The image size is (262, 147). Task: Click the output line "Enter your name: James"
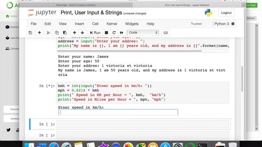tap(83, 56)
